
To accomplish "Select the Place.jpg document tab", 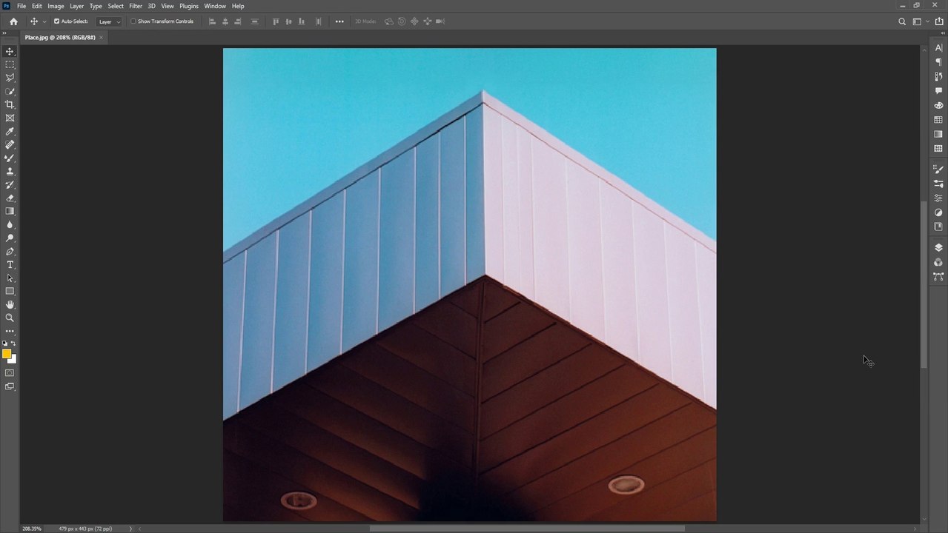I will click(60, 37).
